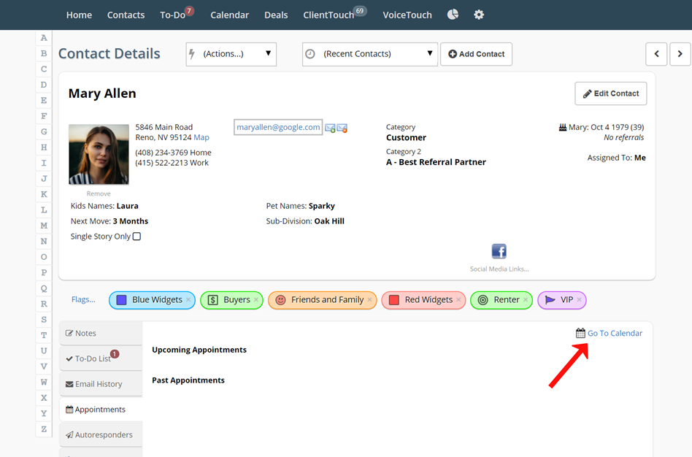Click the maryallen@google.com email link
Image resolution: width=692 pixels, height=457 pixels.
(278, 127)
